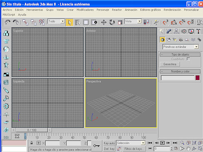The image size is (203, 152).
Task: Select the Select and Link tool
Action: [x=25, y=22]
